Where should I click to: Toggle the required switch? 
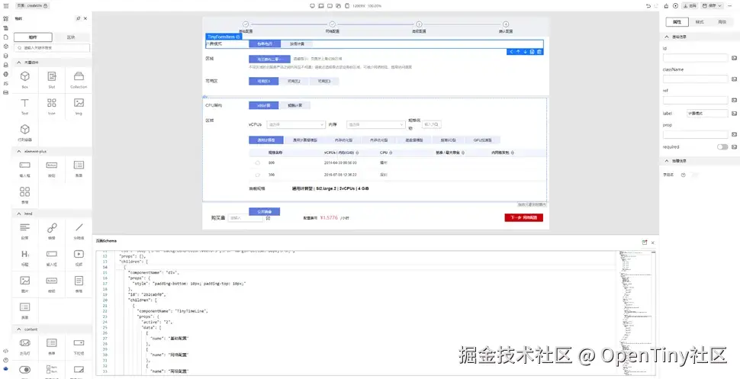click(722, 146)
